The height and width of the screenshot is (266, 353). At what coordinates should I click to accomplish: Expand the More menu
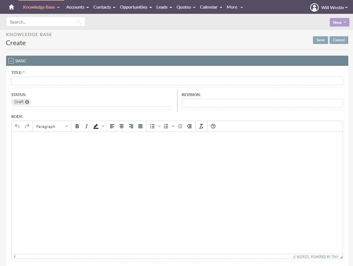pos(235,7)
